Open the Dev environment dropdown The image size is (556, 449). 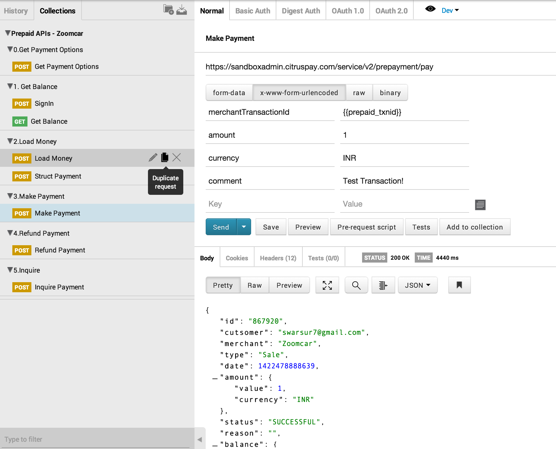coord(450,11)
